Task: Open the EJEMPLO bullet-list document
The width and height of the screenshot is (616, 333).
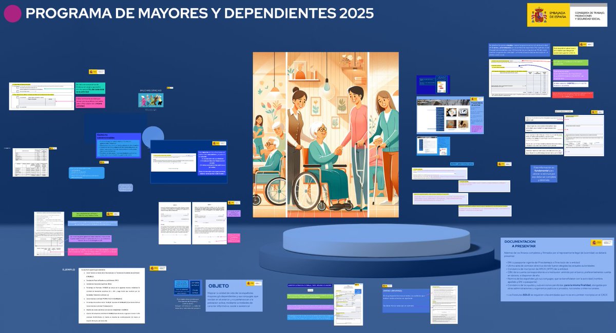Action: (112, 295)
